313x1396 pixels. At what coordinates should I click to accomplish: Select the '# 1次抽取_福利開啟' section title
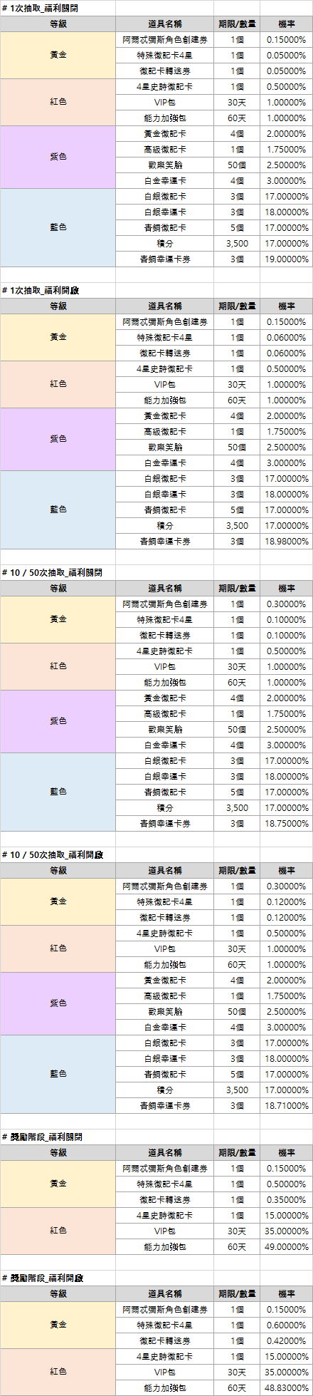42,290
